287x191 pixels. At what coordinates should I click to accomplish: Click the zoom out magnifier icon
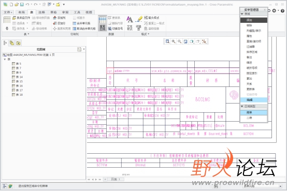coord(179,41)
